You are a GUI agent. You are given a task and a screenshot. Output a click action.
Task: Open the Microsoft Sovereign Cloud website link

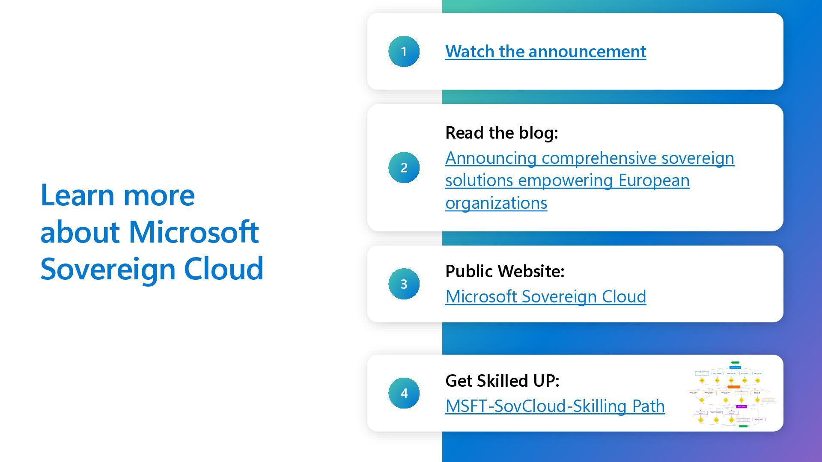[545, 296]
